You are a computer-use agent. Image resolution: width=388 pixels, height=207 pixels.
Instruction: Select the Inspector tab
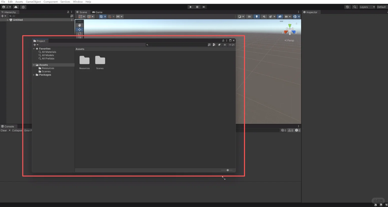click(310, 12)
